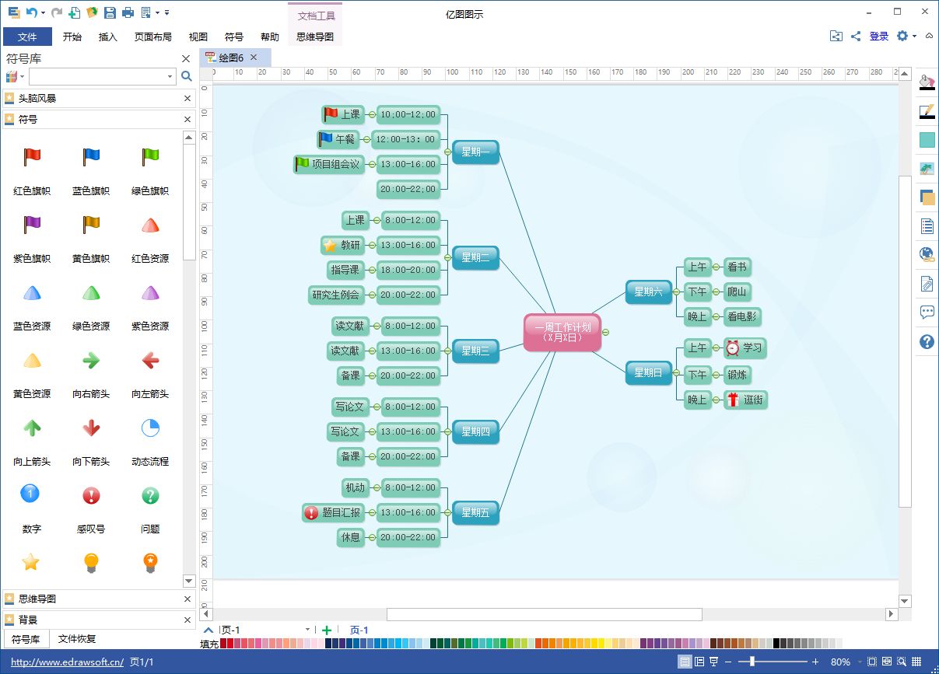
Task: Click the blue help question icon on right sidebar
Action: tap(927, 341)
